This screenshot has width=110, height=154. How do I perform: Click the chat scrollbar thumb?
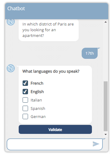tap(105, 106)
